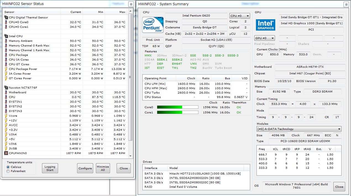
Task: Click the thermometer icon beside CPU GT Cores
Action: pyautogui.click(x=6, y=64)
